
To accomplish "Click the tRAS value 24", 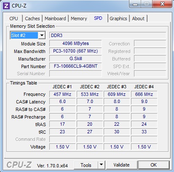I will click(144, 124).
